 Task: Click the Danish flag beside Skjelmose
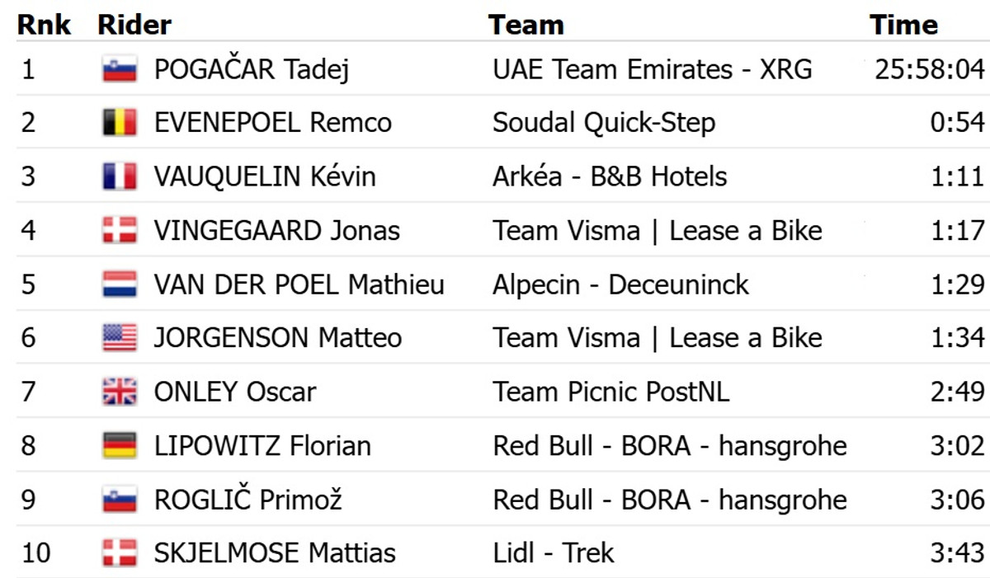[120, 552]
